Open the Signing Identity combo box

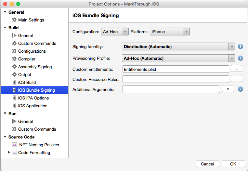178,46
